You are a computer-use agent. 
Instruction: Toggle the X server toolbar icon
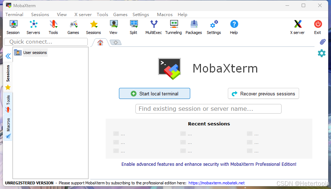coord(297,27)
